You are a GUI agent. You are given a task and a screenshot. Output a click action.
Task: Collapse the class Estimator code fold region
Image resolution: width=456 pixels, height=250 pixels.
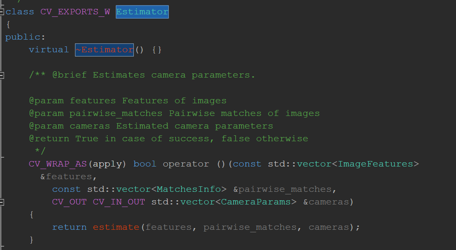2,11
